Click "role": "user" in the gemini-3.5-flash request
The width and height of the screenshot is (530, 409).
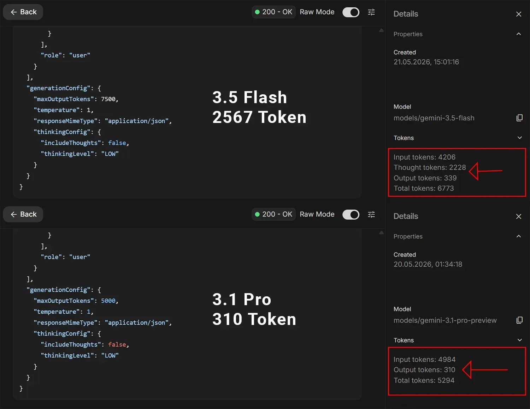pyautogui.click(x=65, y=55)
